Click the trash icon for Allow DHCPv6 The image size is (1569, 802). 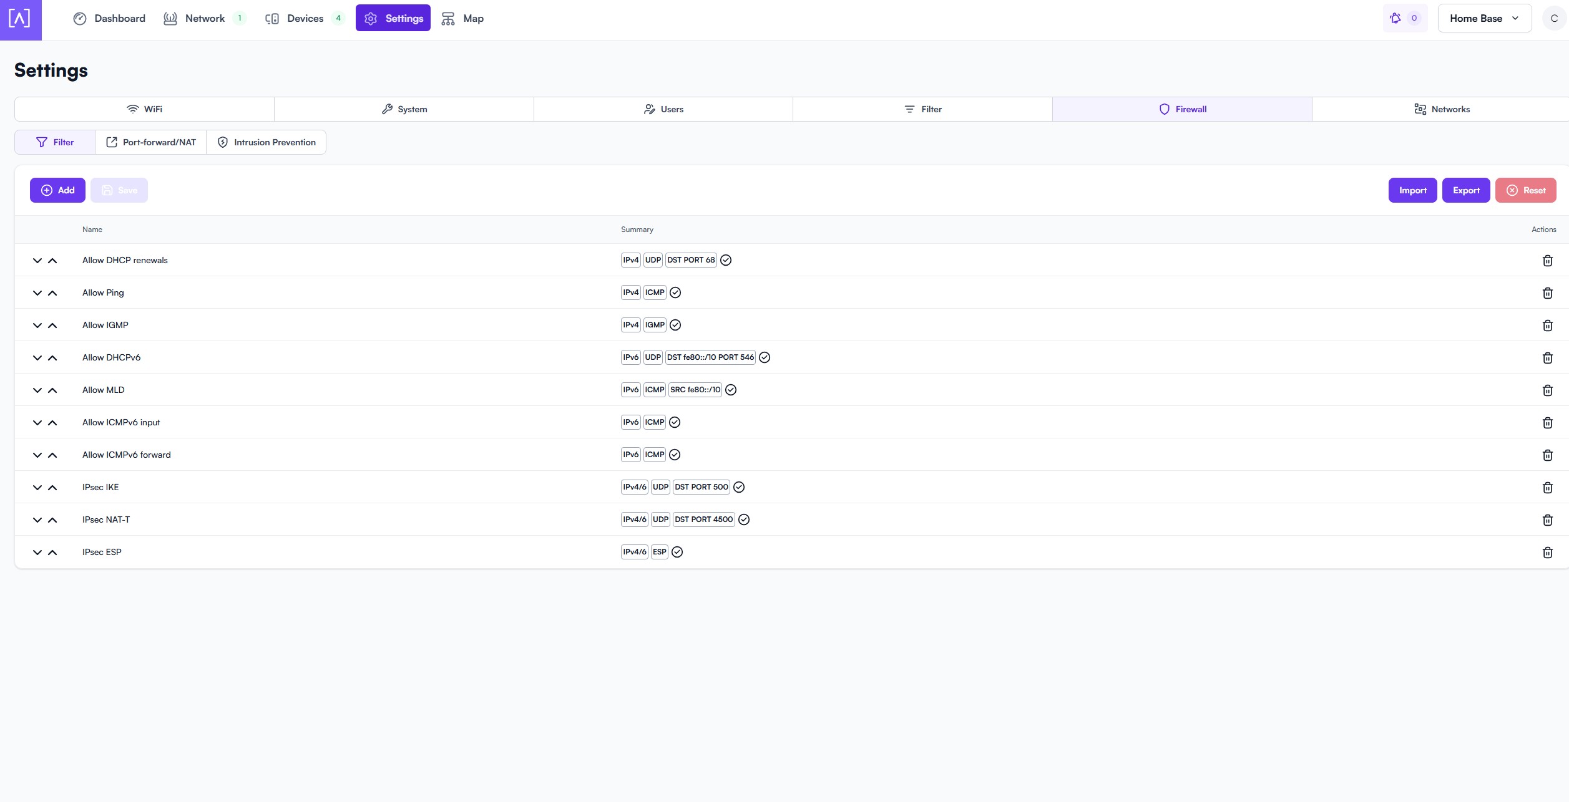click(1547, 358)
